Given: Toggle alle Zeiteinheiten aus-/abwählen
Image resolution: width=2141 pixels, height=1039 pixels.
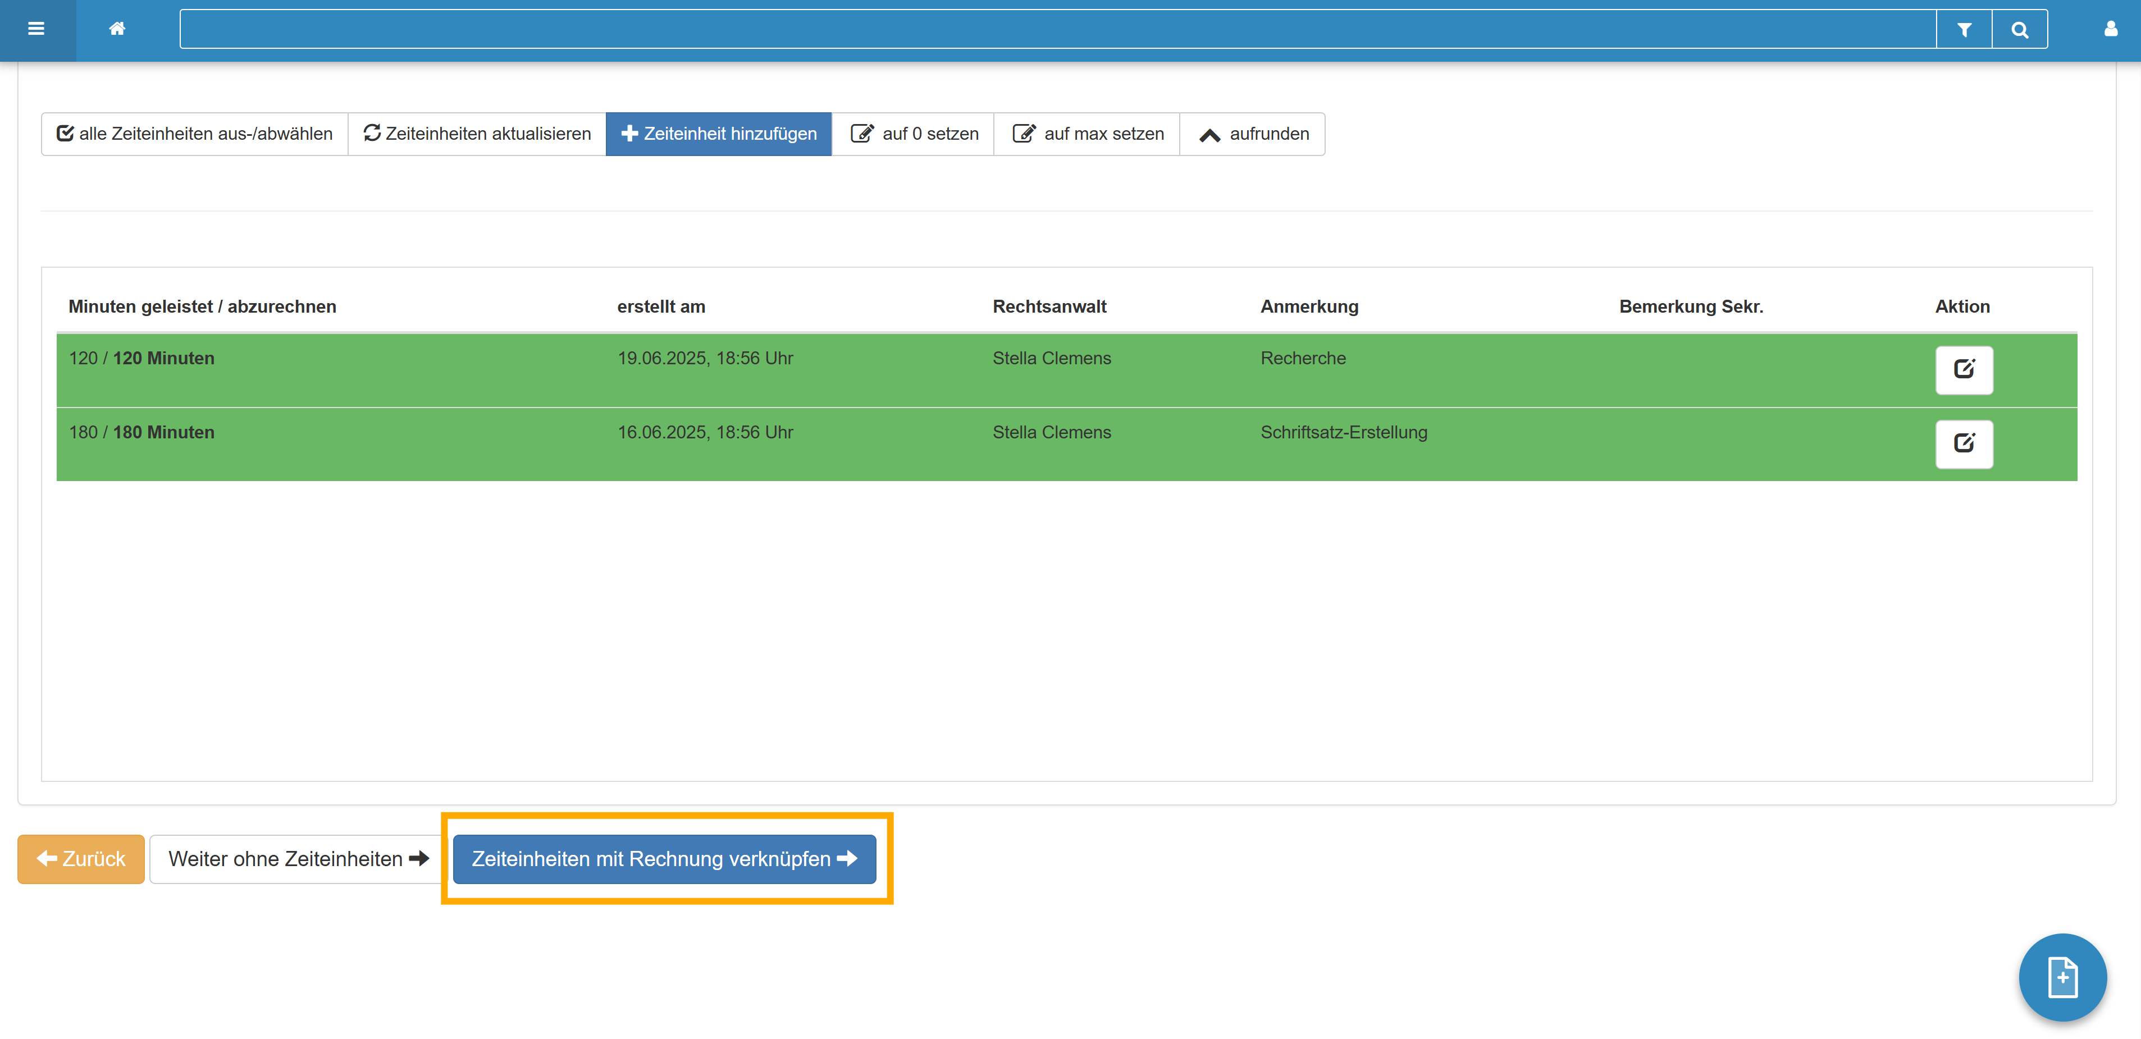Looking at the screenshot, I should coord(194,134).
